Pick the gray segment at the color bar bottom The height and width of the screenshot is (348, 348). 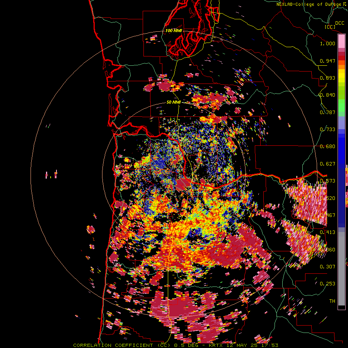pos(341,269)
